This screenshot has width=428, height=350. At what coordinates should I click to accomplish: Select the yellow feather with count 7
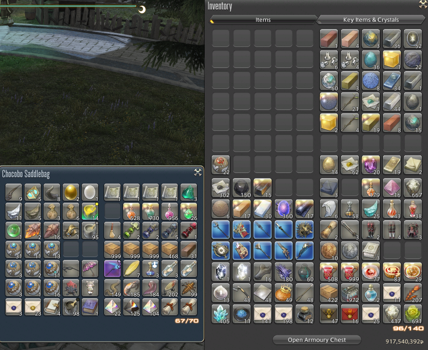[131, 269]
